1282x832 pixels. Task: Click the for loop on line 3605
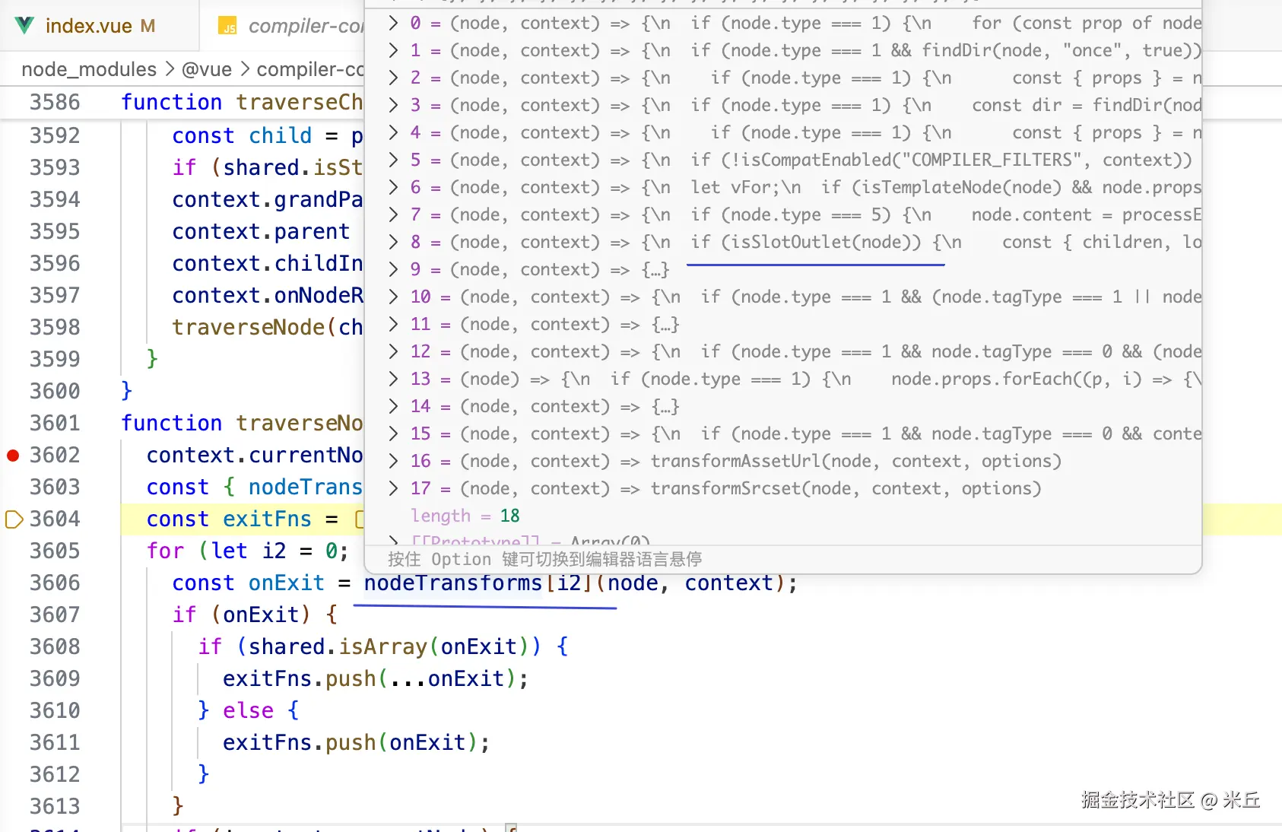point(248,551)
